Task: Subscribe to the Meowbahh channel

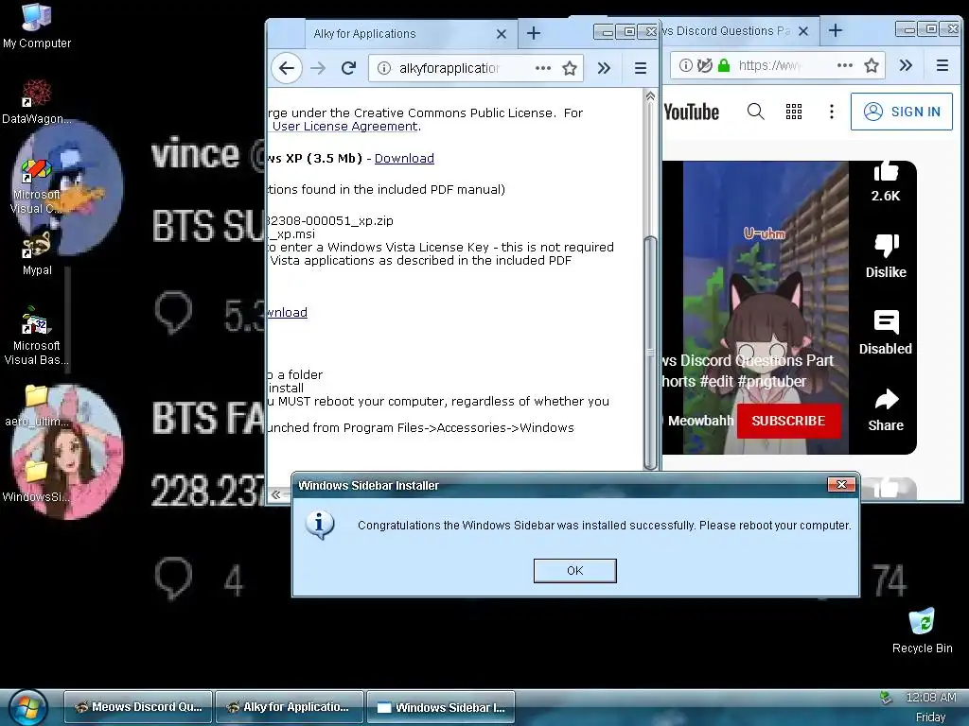Action: click(788, 421)
